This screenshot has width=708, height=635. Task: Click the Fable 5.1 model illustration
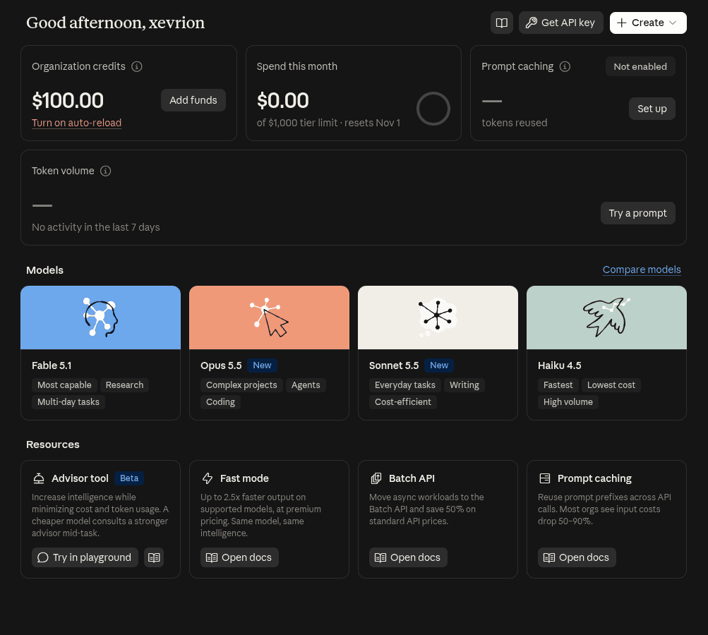pyautogui.click(x=101, y=317)
